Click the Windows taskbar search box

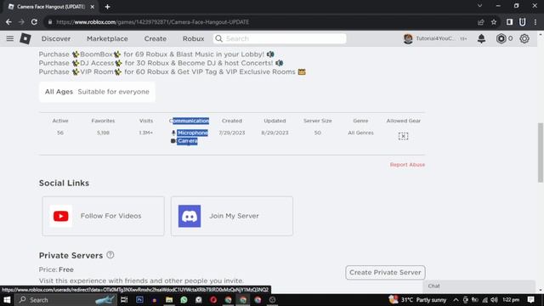66,300
